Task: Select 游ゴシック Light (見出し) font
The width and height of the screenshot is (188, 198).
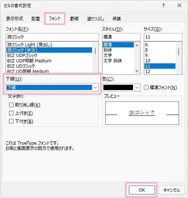Action: pos(49,45)
